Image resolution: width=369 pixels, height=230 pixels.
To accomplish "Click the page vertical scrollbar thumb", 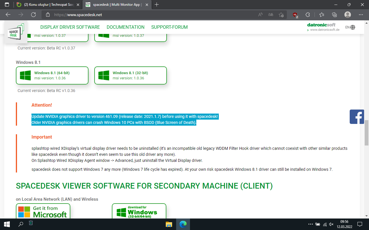I will tap(367, 133).
